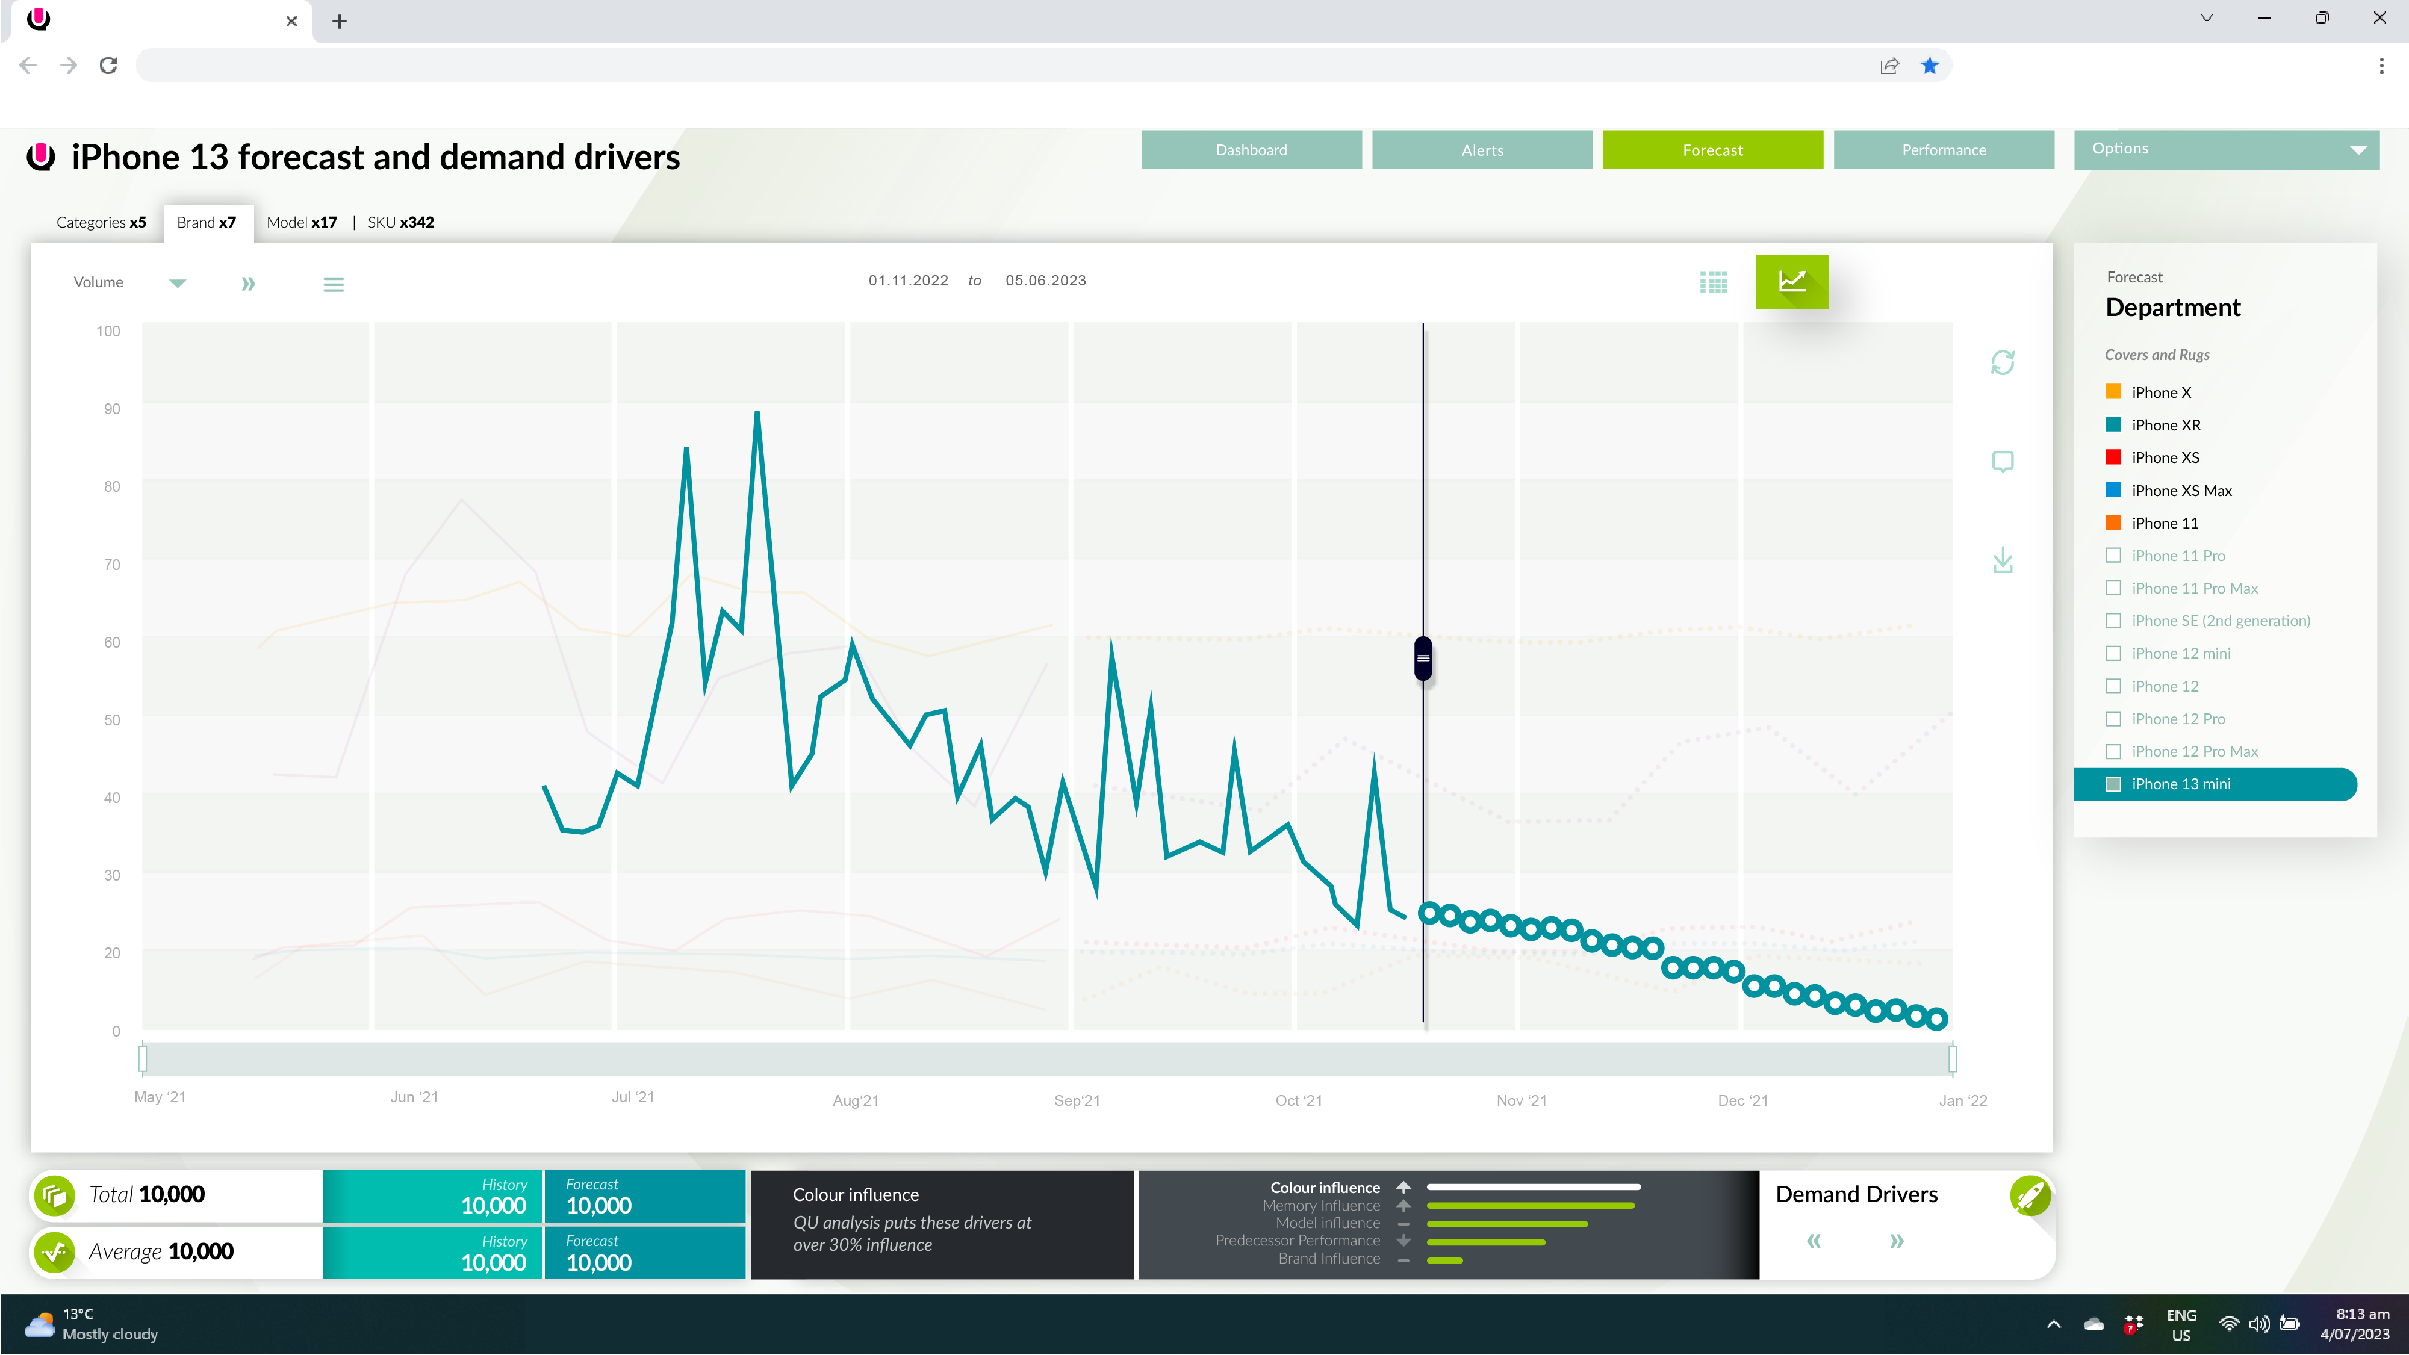Enable iPhone 12 Pro Max series
2409x1355 pixels.
tap(2113, 752)
